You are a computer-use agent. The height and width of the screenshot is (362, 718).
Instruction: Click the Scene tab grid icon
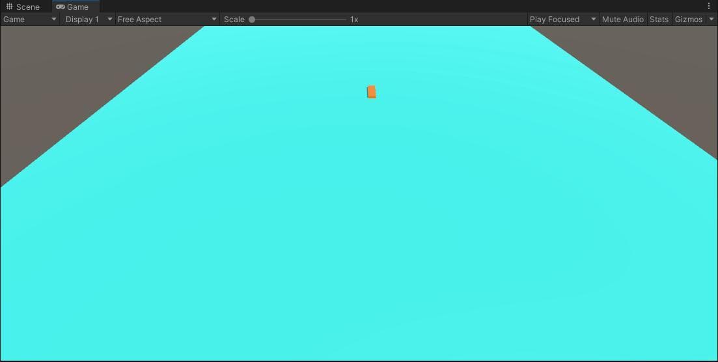(x=9, y=7)
